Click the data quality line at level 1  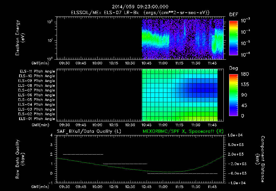125,164
